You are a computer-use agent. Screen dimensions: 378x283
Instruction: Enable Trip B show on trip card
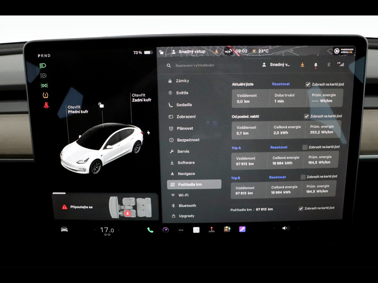click(303, 177)
